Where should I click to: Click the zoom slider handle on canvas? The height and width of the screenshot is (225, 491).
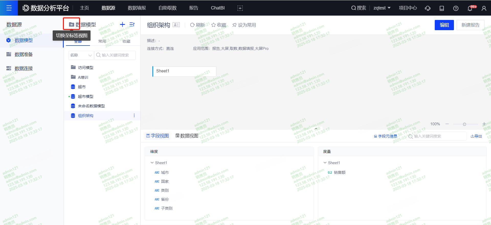(x=464, y=124)
